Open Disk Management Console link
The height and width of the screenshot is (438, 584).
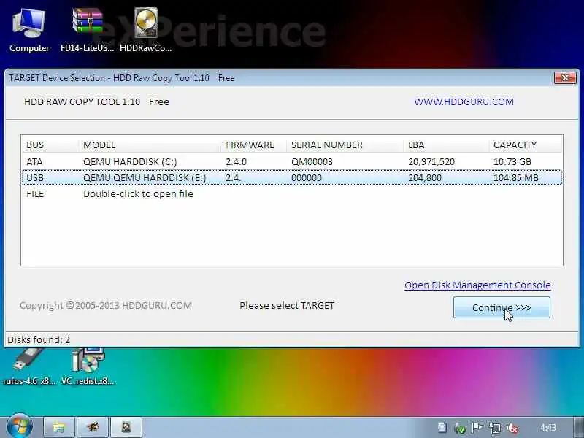pyautogui.click(x=477, y=285)
